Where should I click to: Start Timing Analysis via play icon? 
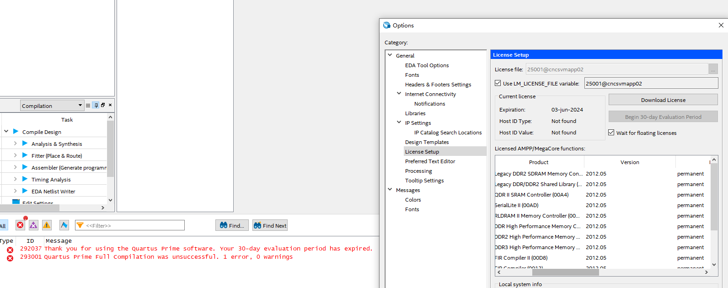[x=25, y=179]
